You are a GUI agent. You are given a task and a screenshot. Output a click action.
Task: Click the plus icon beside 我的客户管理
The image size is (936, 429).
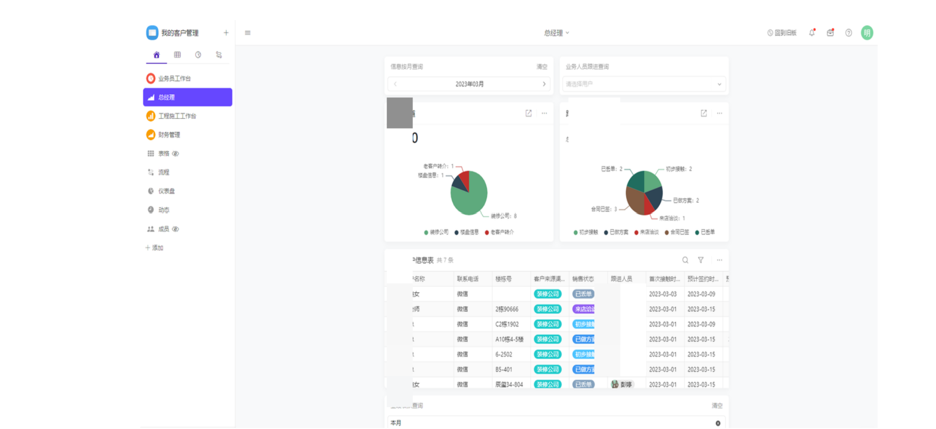click(226, 33)
